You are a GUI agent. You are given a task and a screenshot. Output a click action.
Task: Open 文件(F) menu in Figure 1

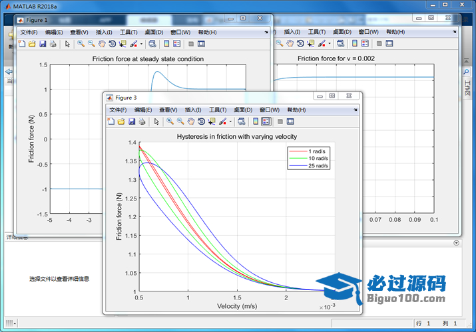tap(29, 32)
